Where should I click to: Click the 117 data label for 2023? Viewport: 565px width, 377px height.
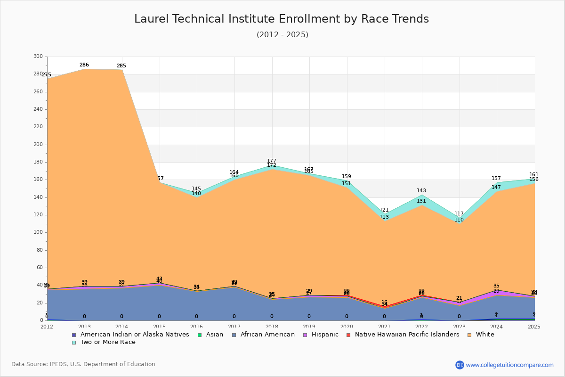point(459,214)
